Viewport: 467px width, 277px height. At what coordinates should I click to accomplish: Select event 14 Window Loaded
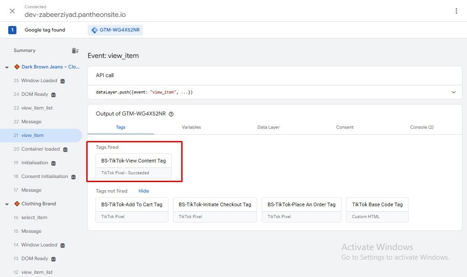pos(35,245)
